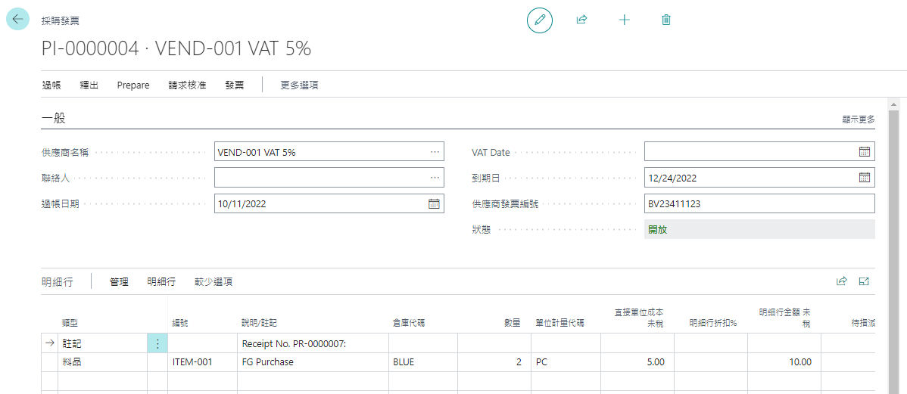
Task: Open row options for 註記 line
Action: (x=157, y=343)
